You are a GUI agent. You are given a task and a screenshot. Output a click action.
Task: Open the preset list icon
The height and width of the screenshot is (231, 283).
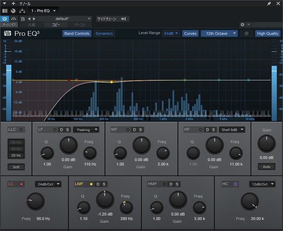tap(22, 19)
